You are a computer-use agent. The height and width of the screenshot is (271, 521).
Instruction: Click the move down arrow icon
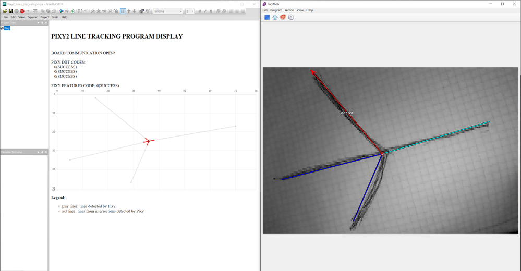coord(134,11)
